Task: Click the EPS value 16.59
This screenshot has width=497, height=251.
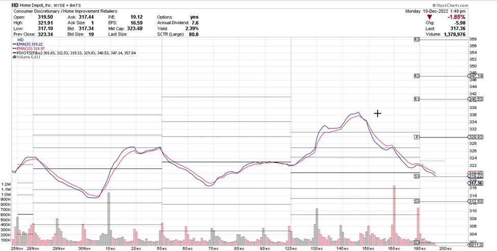Action: coord(137,23)
